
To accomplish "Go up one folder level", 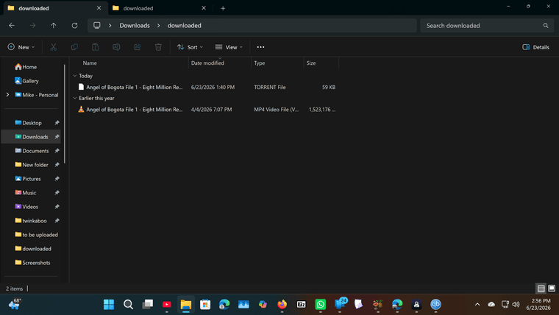I will click(54, 25).
